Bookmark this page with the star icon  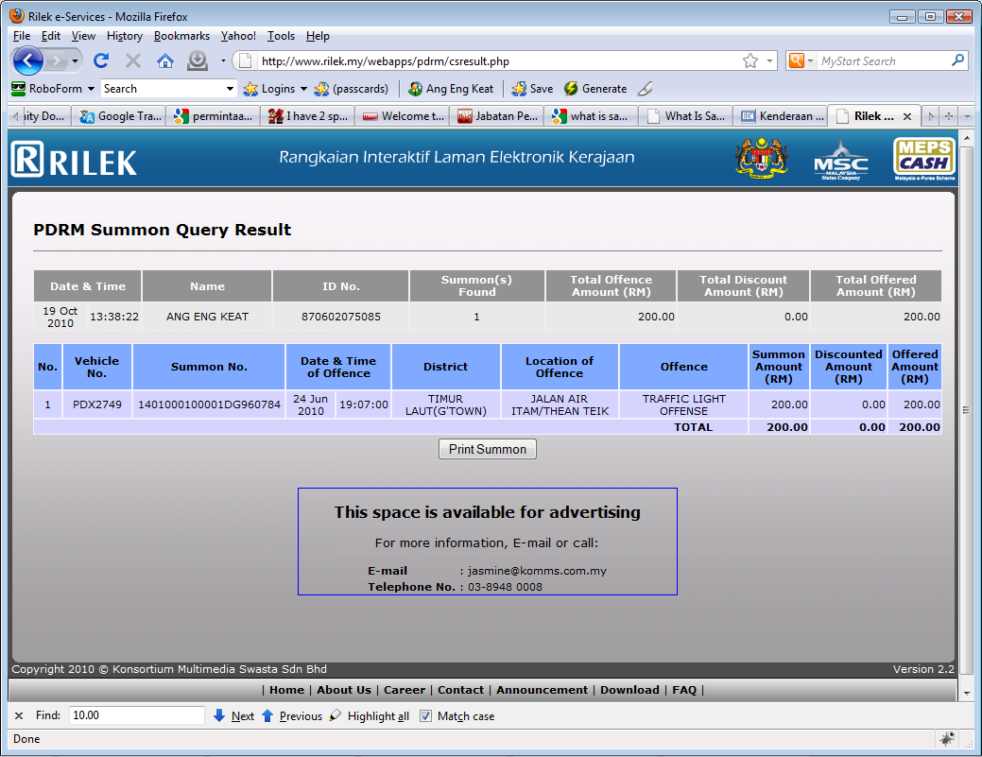point(750,60)
